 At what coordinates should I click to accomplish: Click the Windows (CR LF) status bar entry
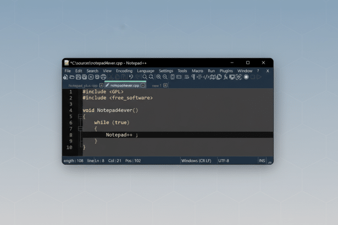tap(196, 161)
